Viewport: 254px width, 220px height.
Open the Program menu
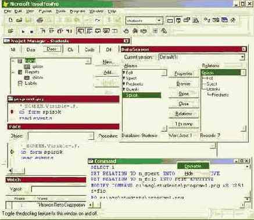click(x=77, y=11)
